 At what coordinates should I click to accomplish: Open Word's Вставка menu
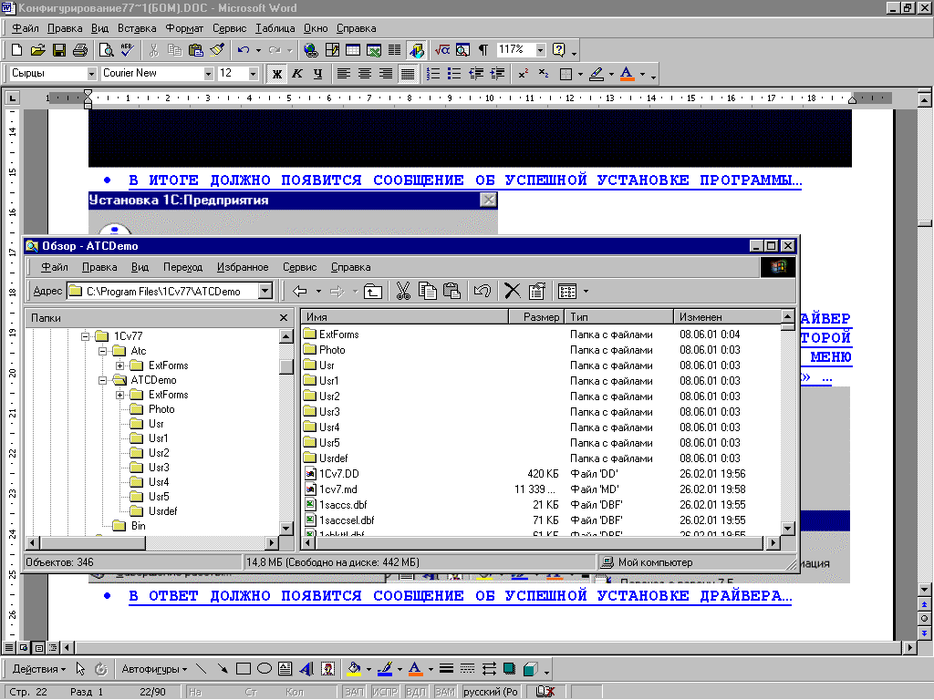click(x=137, y=28)
